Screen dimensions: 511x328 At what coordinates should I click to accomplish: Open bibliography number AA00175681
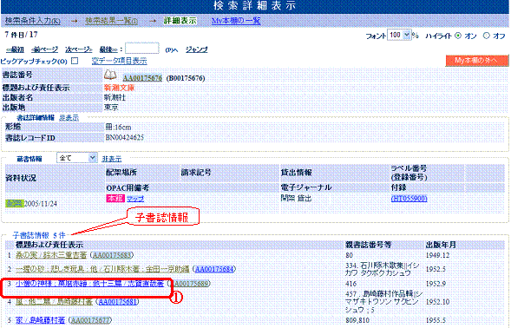pyautogui.click(x=118, y=302)
